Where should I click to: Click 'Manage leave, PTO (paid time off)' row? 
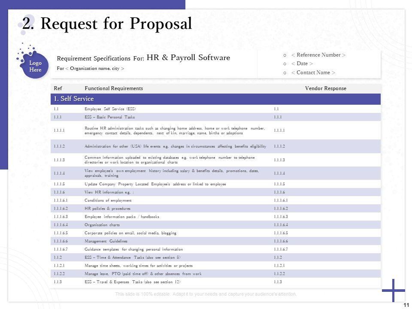coord(215,273)
